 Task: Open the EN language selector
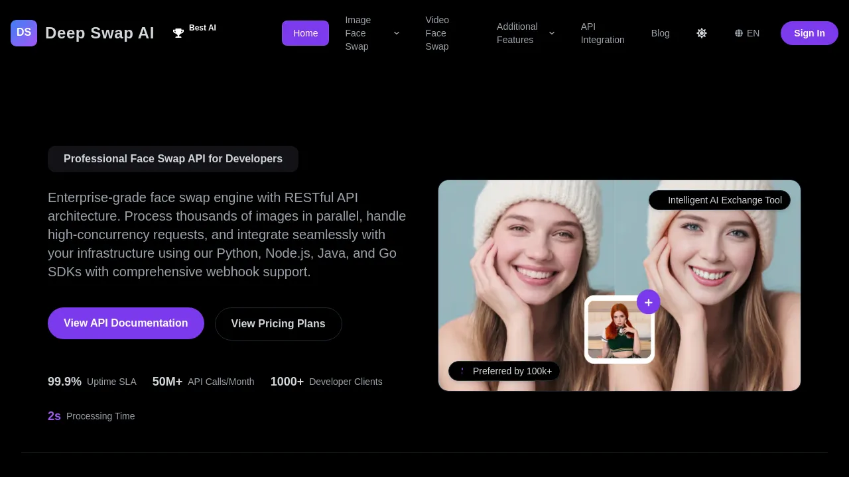[x=747, y=33]
